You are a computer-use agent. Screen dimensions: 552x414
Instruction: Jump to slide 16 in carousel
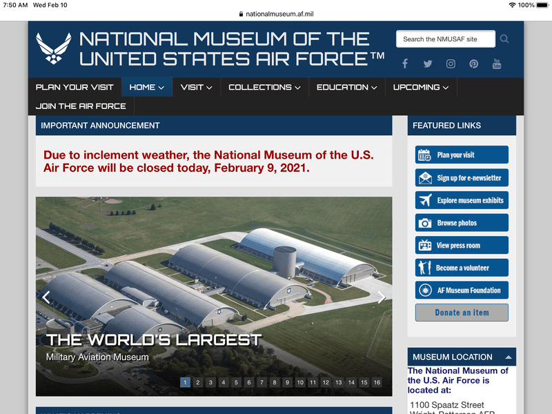pos(377,382)
